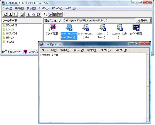
Task: Click the LINUX status bar entry
Action: coord(33,52)
